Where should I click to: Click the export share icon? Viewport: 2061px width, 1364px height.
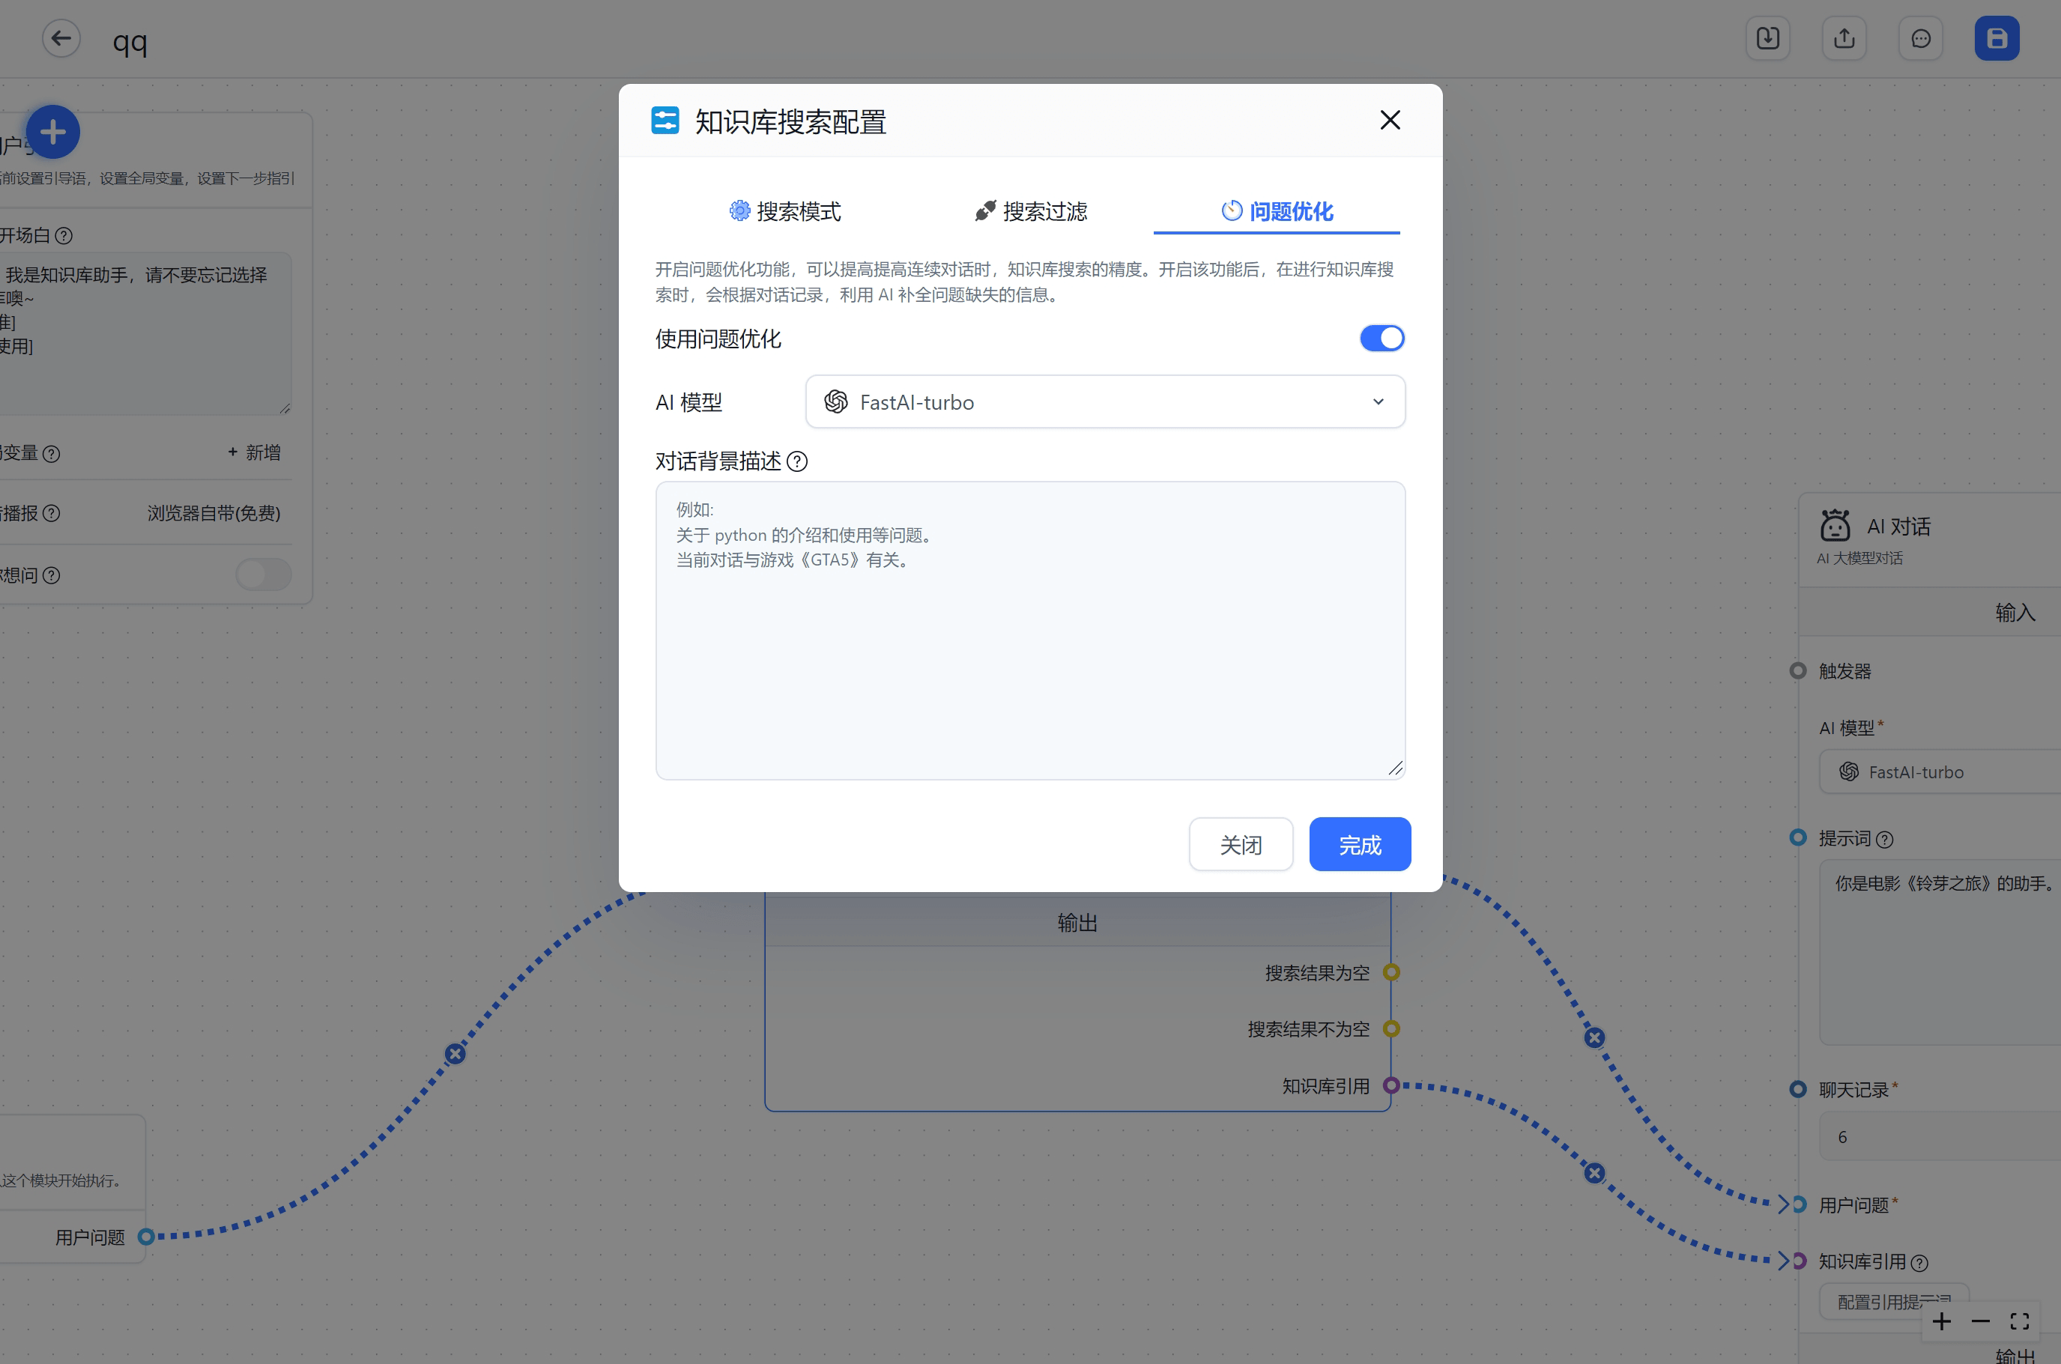point(1844,38)
